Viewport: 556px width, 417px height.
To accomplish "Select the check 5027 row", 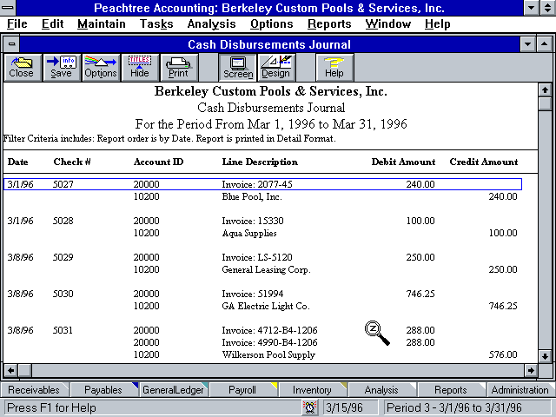I will (262, 184).
